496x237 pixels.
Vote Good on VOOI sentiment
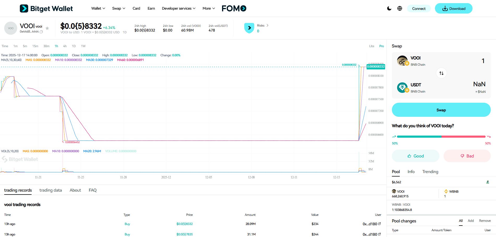(415, 156)
